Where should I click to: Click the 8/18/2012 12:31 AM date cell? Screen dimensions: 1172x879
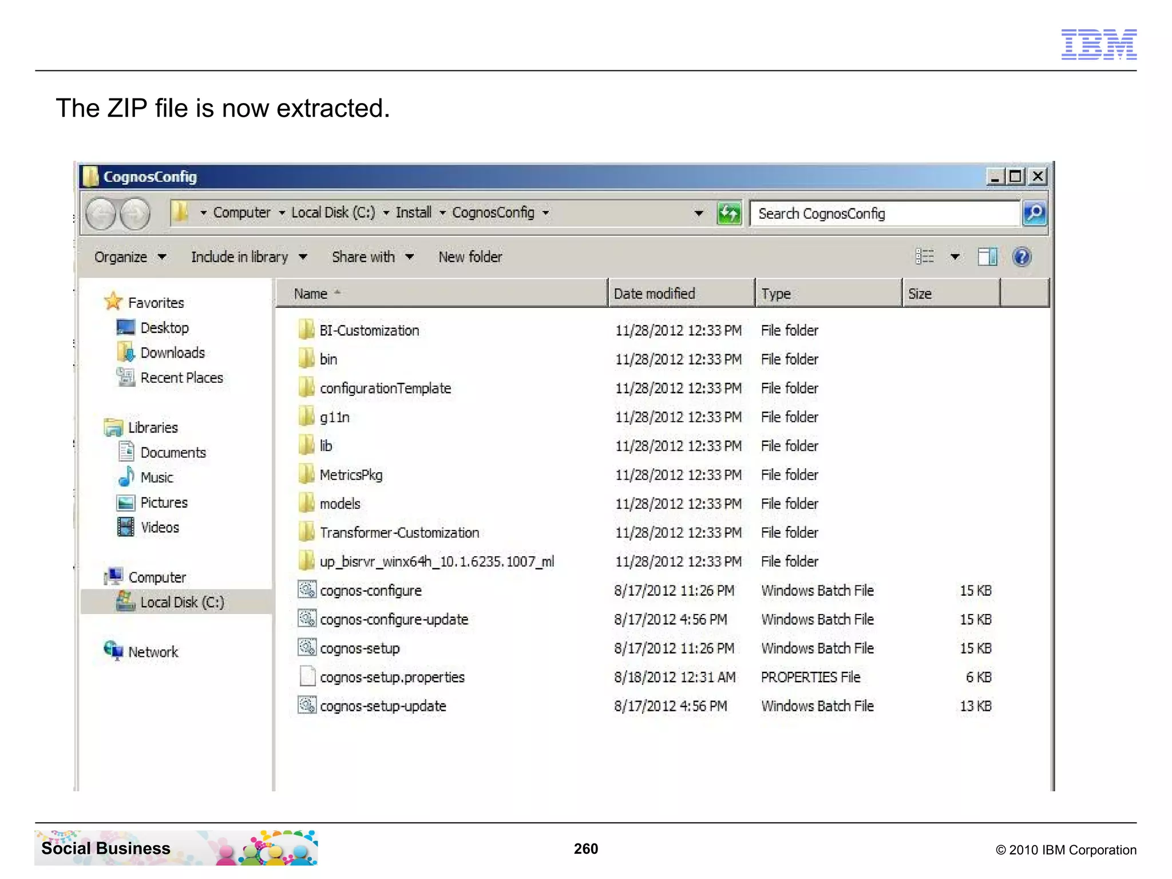675,677
